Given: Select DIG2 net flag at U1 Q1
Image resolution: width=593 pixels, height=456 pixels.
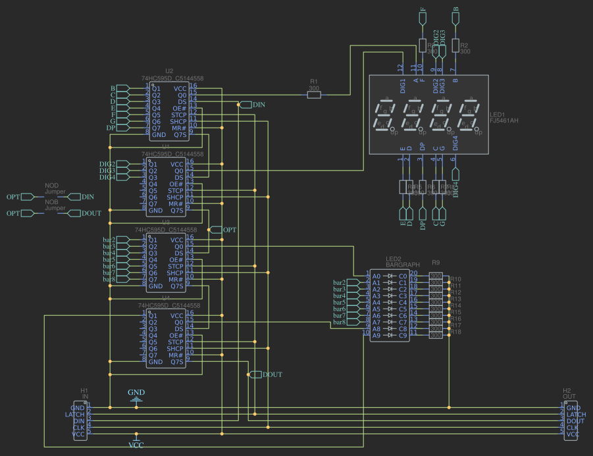Looking at the screenshot, I should tap(115, 164).
